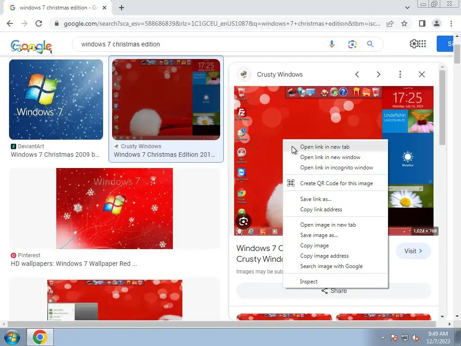Show next image in preview panel
Viewport: 461px width, 346px height.
click(x=378, y=74)
